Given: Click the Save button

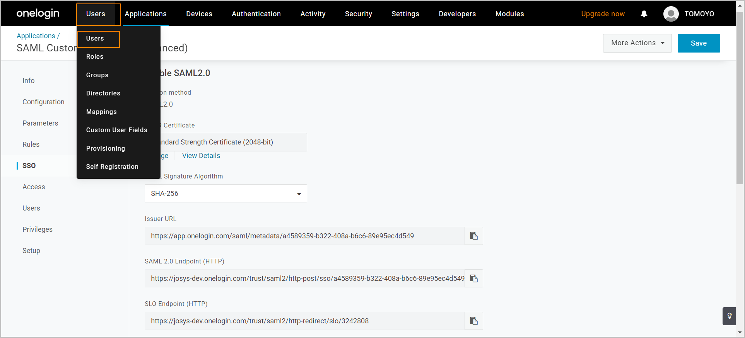Looking at the screenshot, I should point(699,43).
